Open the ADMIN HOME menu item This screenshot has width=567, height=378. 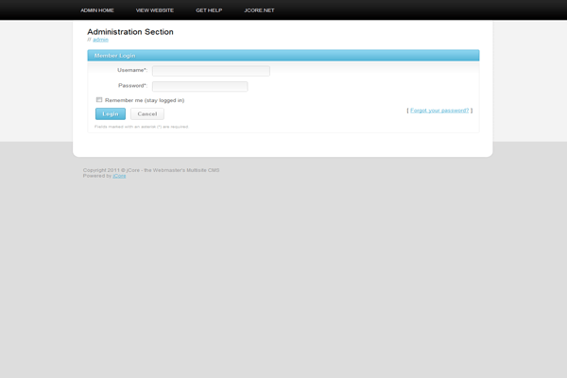pyautogui.click(x=97, y=9)
